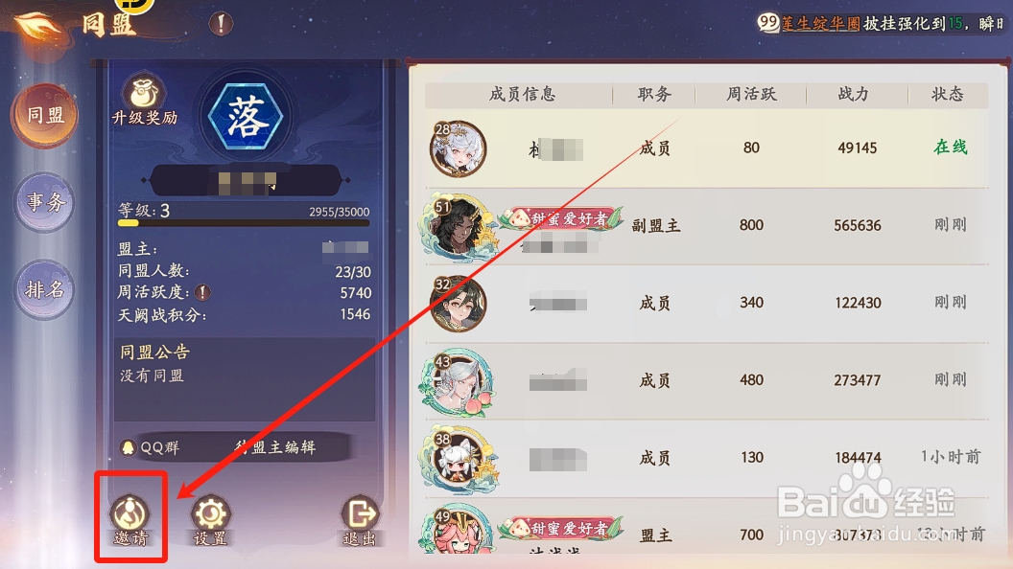Open the level 51 副盟主 avatar
This screenshot has width=1013, height=569.
(458, 226)
